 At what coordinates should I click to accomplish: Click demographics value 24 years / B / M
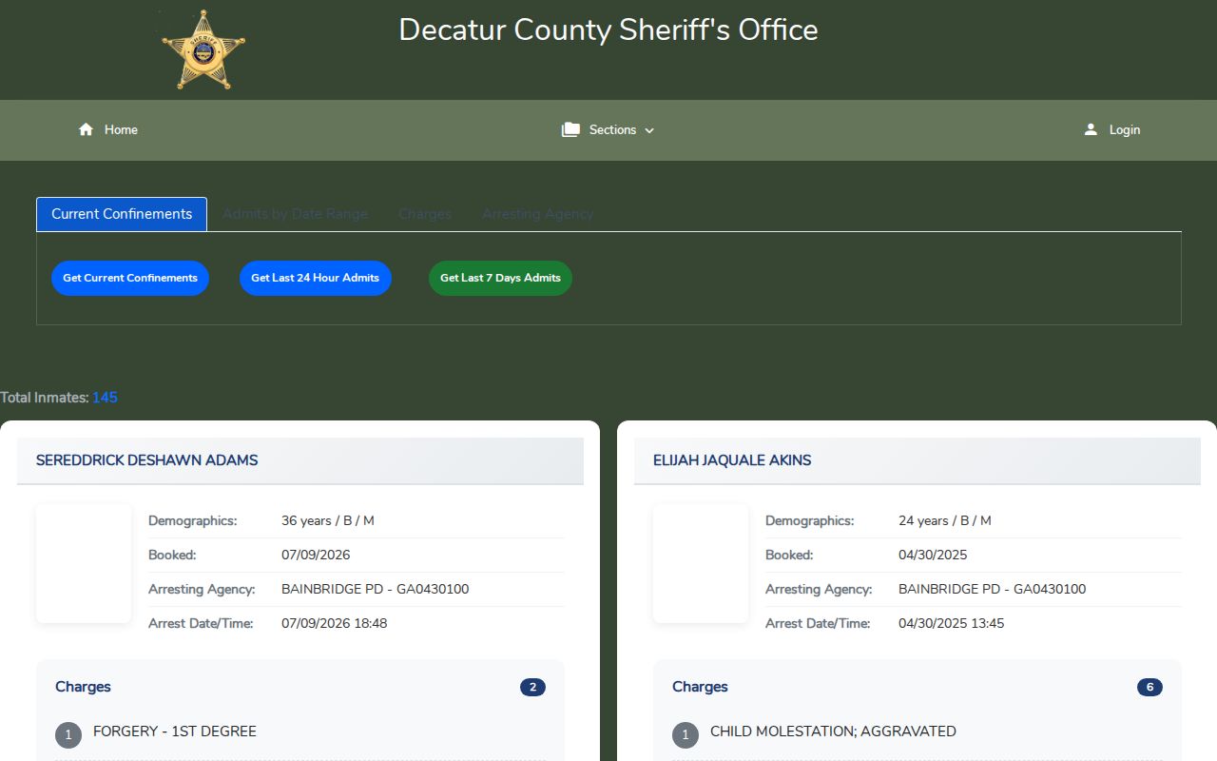pyautogui.click(x=945, y=521)
